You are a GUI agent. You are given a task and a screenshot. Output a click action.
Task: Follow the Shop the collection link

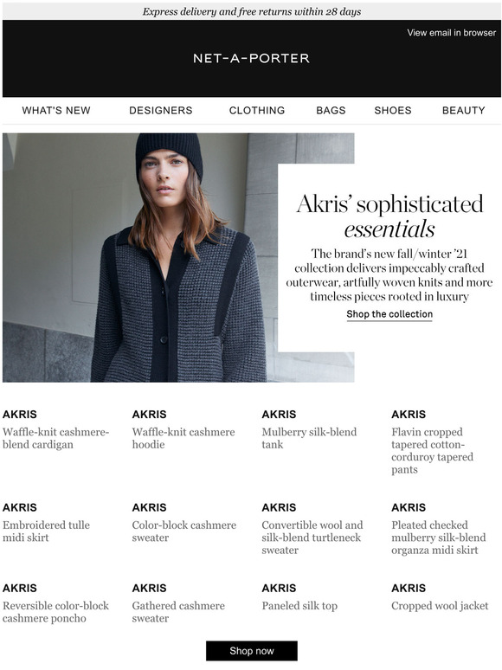click(x=389, y=314)
